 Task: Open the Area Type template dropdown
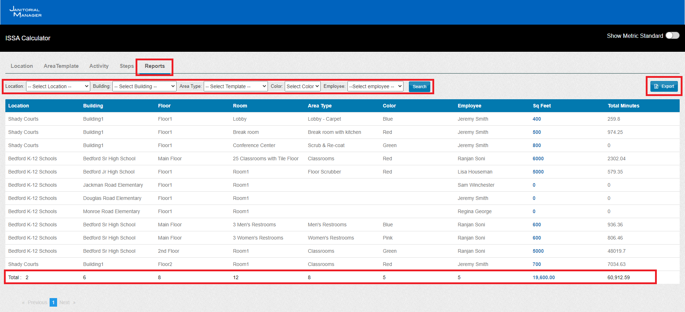pos(235,86)
